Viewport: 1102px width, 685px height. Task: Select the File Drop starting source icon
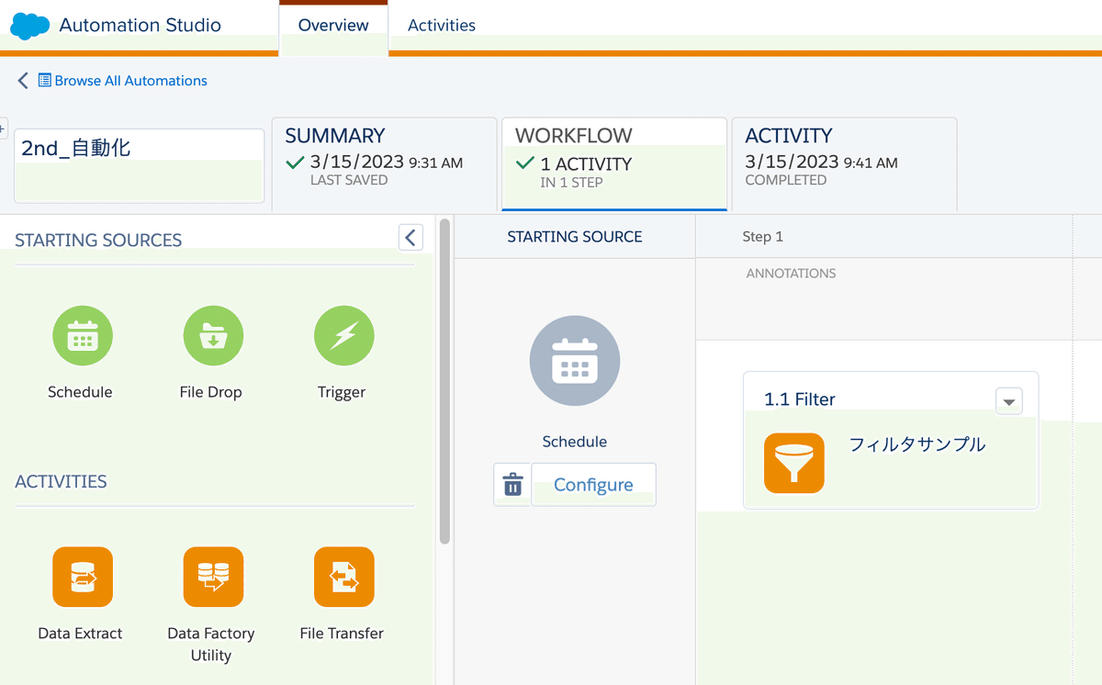[213, 335]
